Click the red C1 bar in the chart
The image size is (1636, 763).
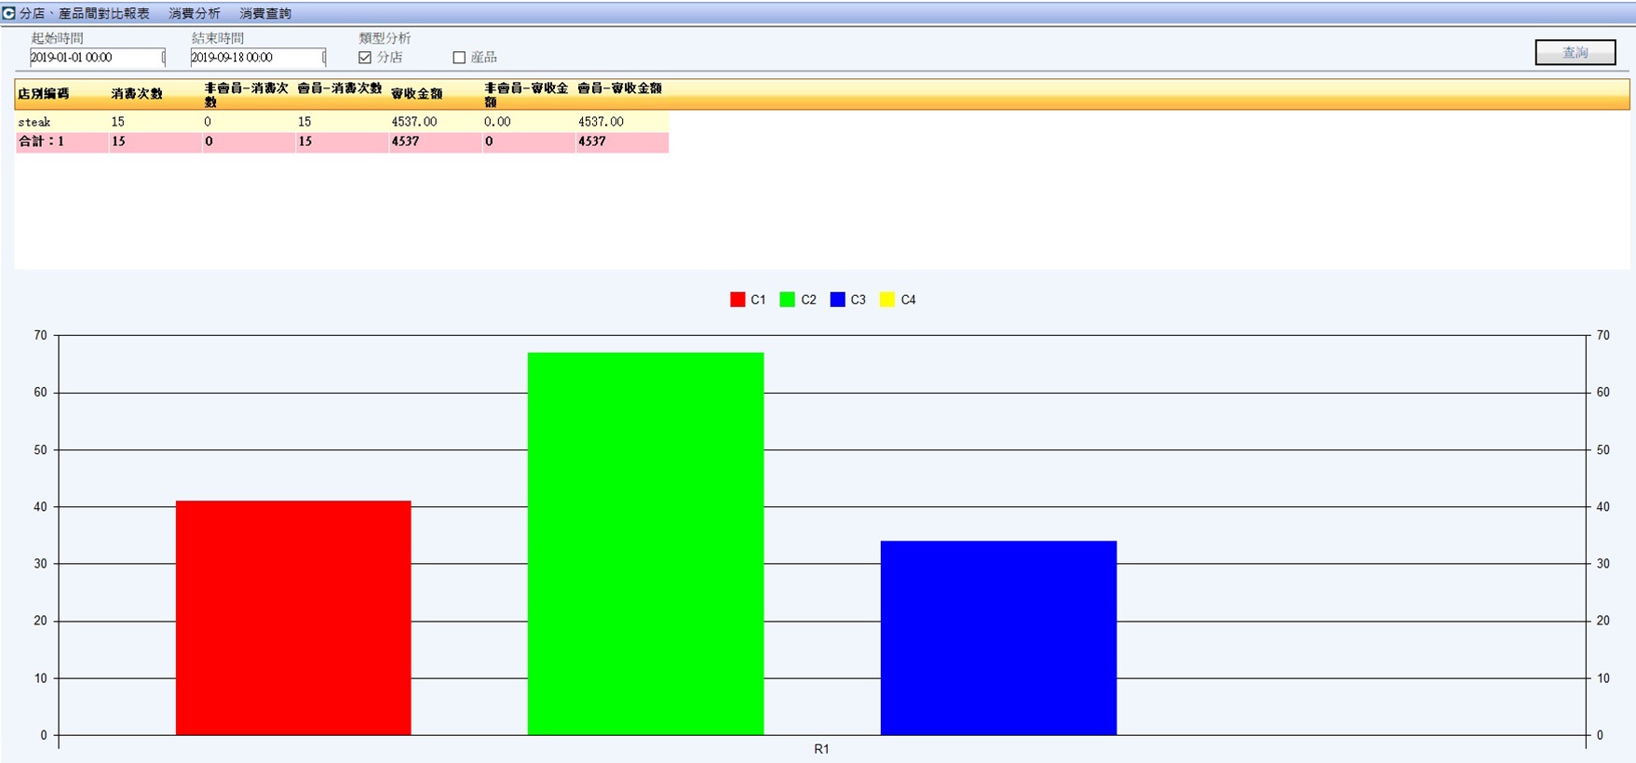293,618
